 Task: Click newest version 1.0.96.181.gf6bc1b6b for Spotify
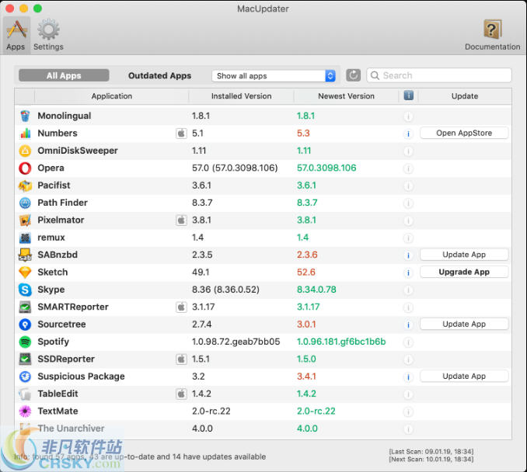point(341,342)
